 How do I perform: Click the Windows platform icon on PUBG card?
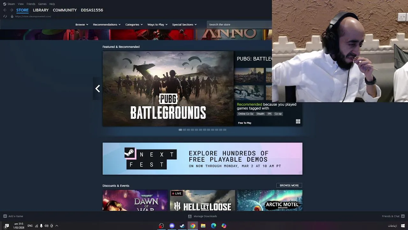click(x=298, y=121)
